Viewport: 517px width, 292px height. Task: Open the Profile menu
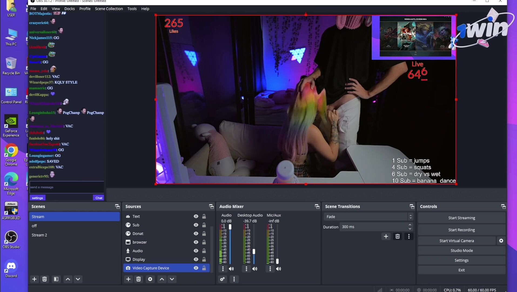click(x=85, y=9)
